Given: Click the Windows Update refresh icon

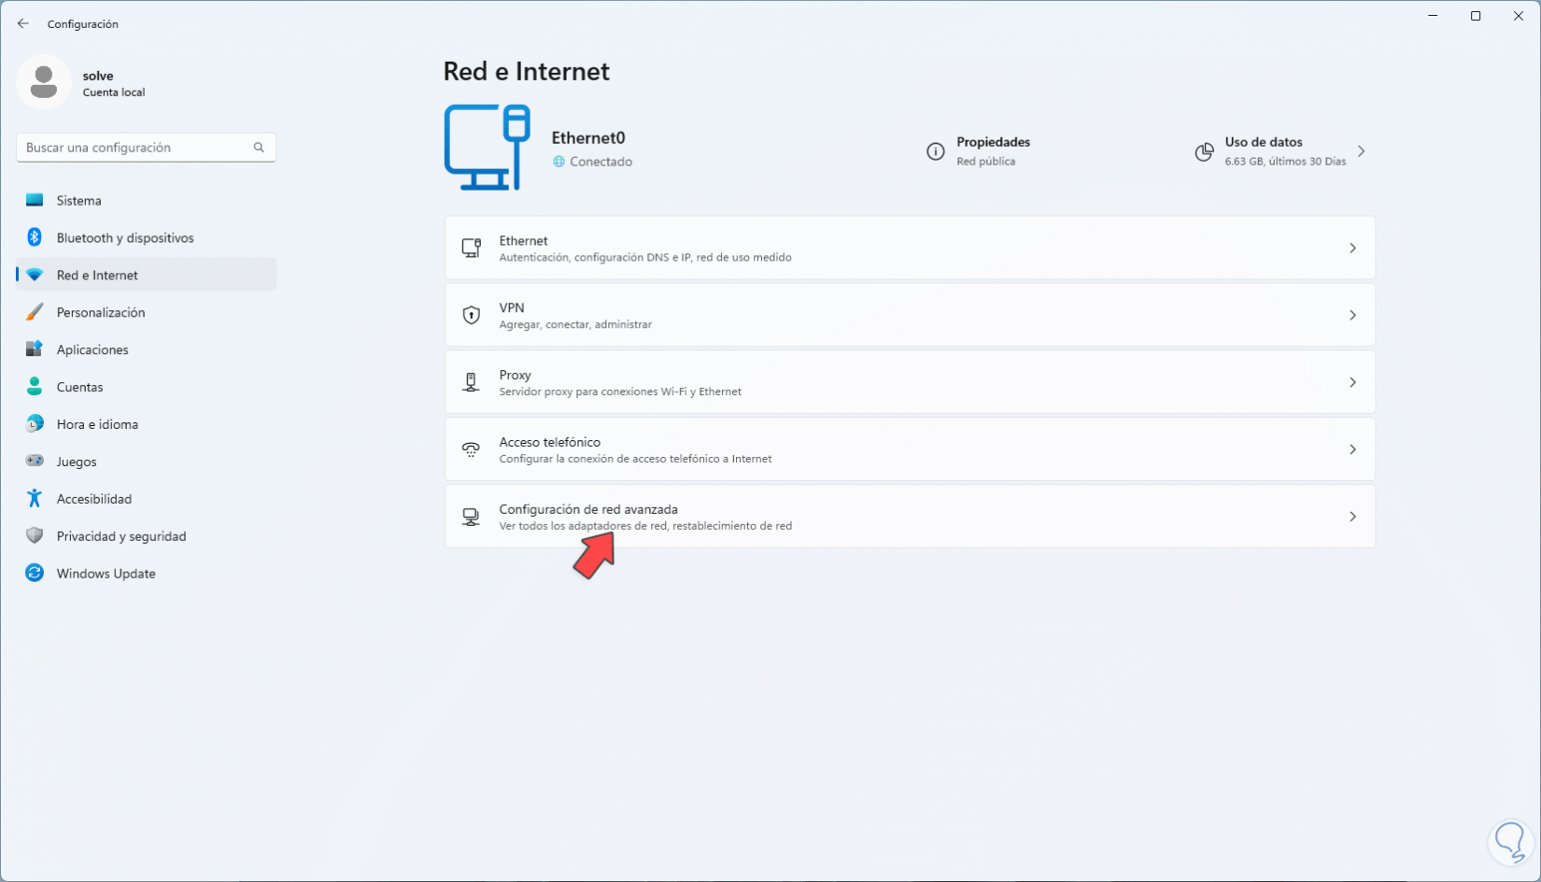Looking at the screenshot, I should pyautogui.click(x=35, y=573).
